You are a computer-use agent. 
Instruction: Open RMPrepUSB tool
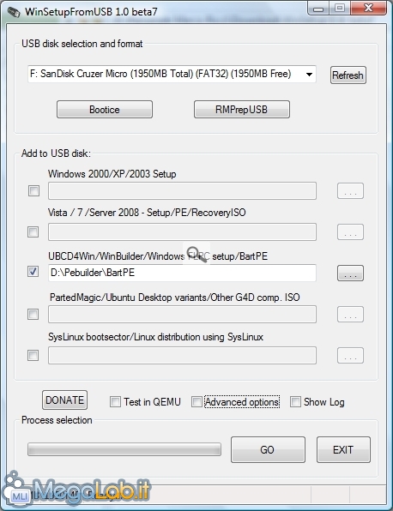tap(242, 110)
